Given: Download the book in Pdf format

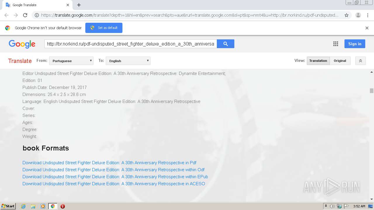Looking at the screenshot, I should click(x=109, y=163).
